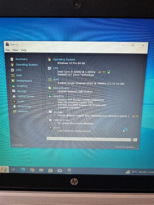Open the File menu
154x205 pixels.
pyautogui.click(x=7, y=50)
